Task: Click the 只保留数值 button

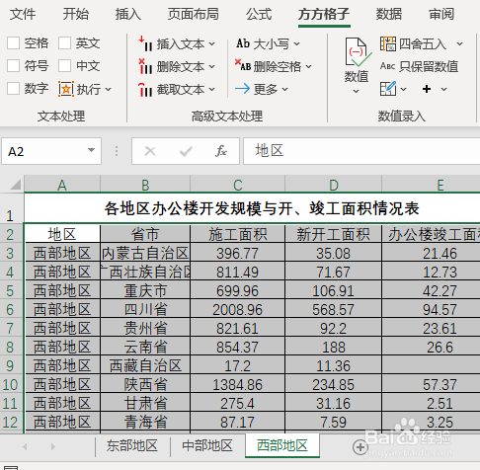Action: pyautogui.click(x=419, y=66)
